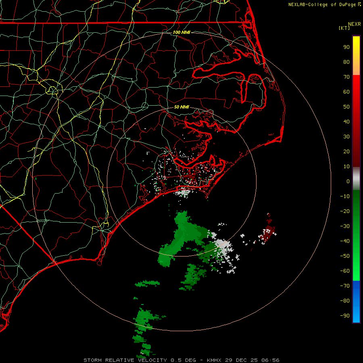Screen dimensions: 363x363
Task: Click the yellow top segment of color bar
Action: pos(356,56)
